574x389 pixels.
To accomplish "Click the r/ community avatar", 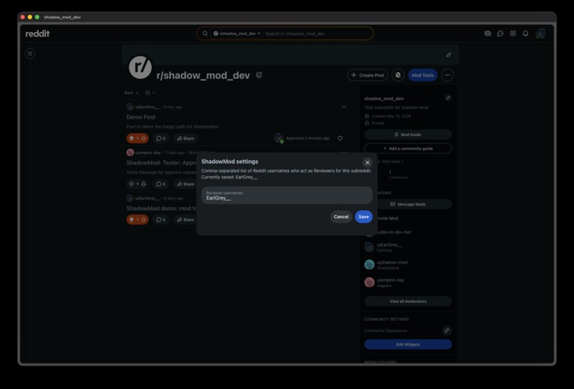I will click(140, 68).
